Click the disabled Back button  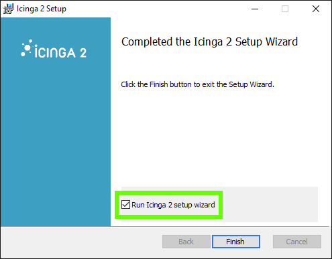pos(186,242)
